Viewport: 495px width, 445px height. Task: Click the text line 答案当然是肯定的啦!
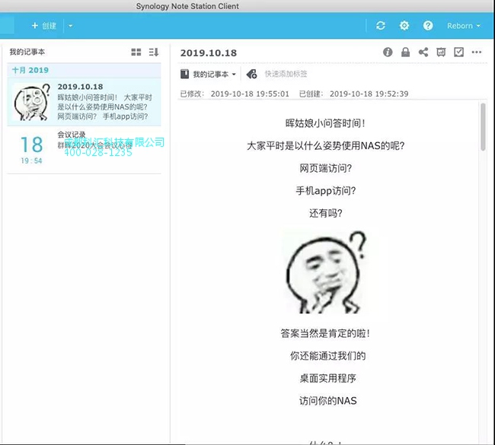[x=325, y=333]
